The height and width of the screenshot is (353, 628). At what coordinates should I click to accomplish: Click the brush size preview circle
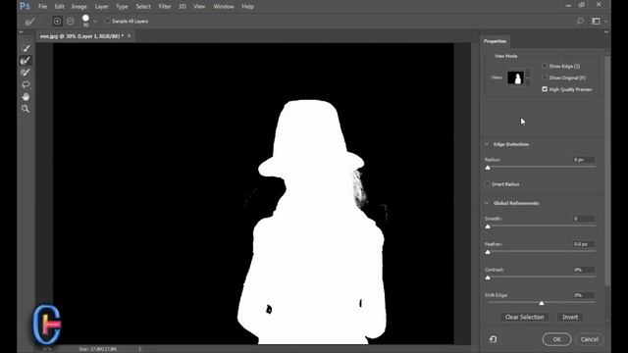point(85,19)
